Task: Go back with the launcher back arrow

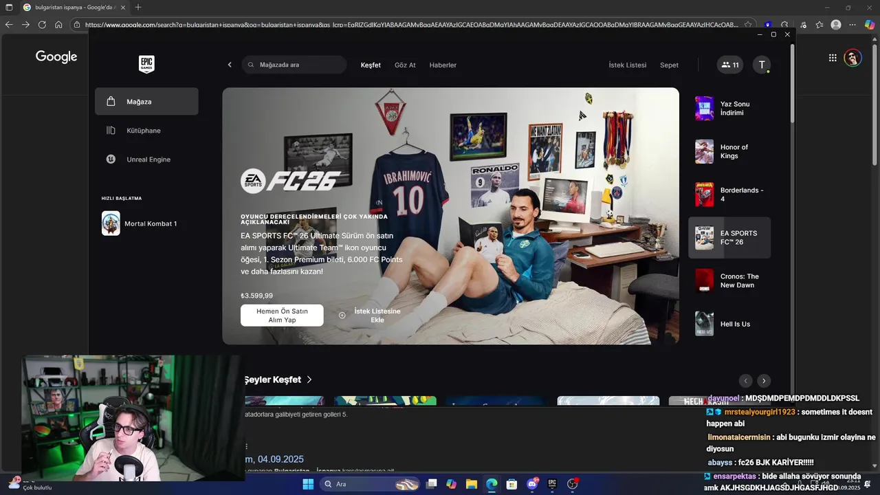Action: pyautogui.click(x=230, y=65)
